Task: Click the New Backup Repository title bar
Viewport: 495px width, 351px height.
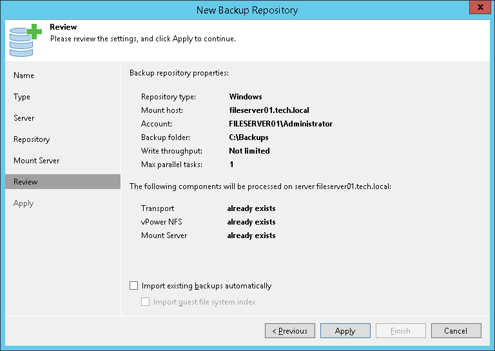Action: tap(247, 10)
